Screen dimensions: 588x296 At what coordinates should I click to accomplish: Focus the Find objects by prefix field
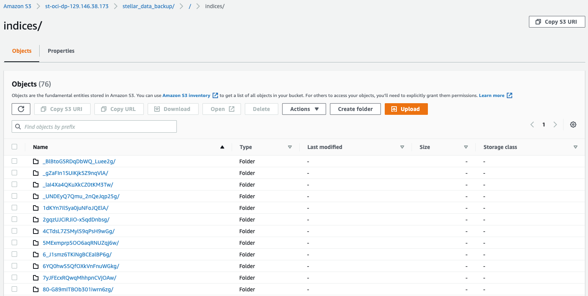tap(94, 127)
